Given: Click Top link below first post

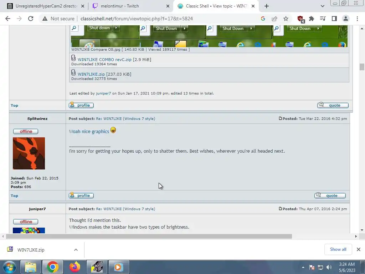Looking at the screenshot, I should click(x=14, y=106).
